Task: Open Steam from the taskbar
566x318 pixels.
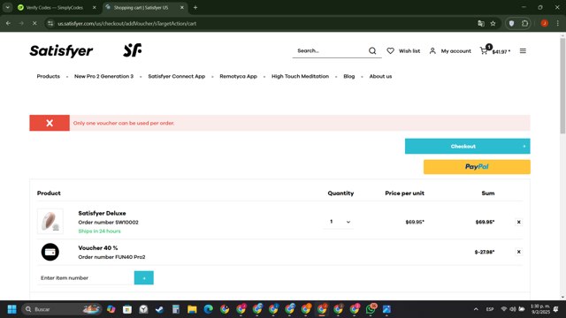Action: (159, 309)
